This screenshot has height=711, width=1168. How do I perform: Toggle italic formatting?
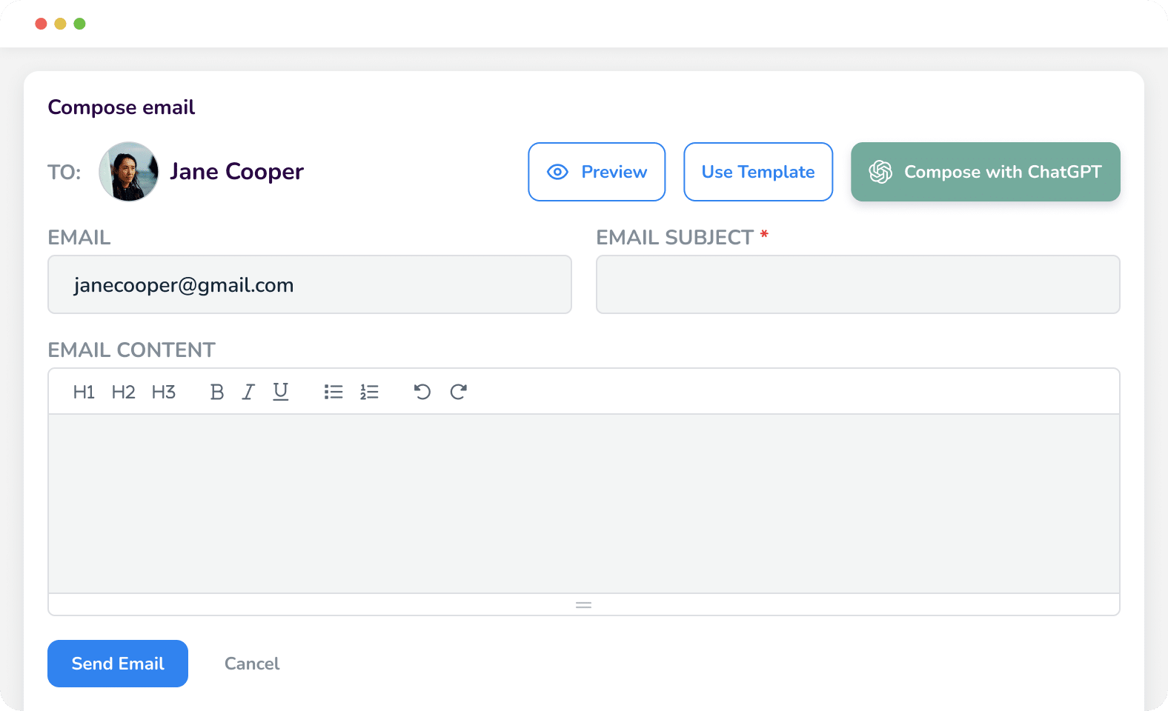coord(248,392)
